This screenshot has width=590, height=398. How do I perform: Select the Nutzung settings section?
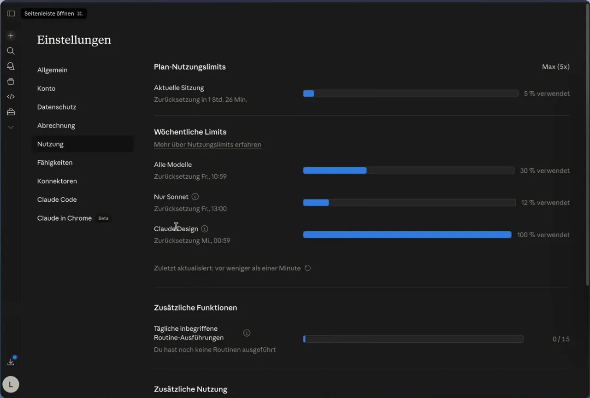(83, 144)
